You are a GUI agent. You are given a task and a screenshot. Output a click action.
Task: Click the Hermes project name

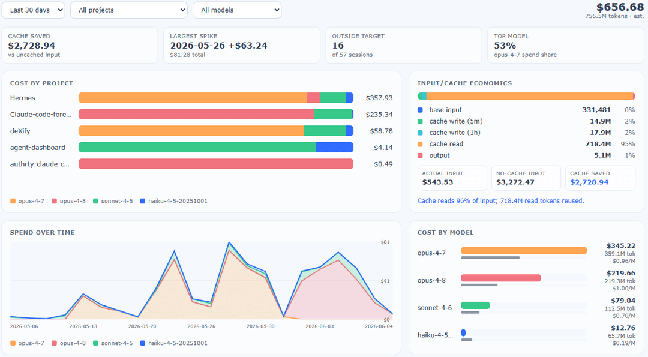[x=23, y=98]
